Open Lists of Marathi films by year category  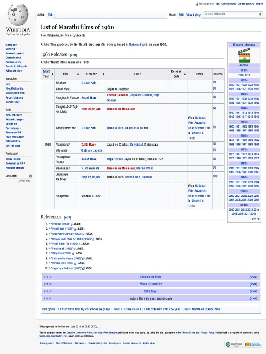[x=162, y=309]
